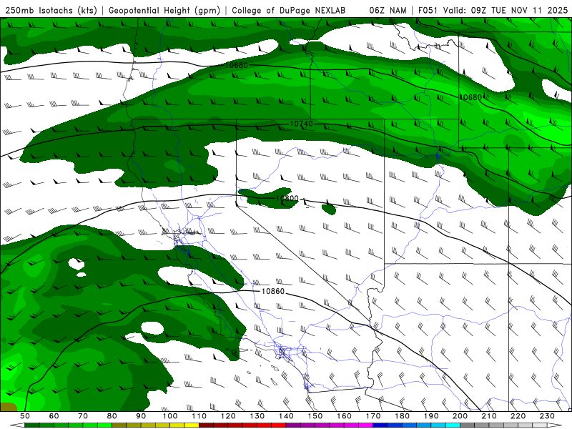Click the 10680 contour label near top center
The image size is (572, 429).
point(237,65)
